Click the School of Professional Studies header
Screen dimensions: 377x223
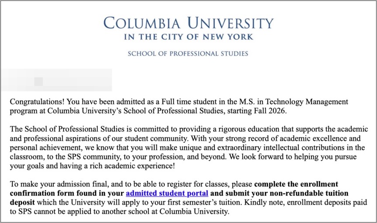(188, 54)
